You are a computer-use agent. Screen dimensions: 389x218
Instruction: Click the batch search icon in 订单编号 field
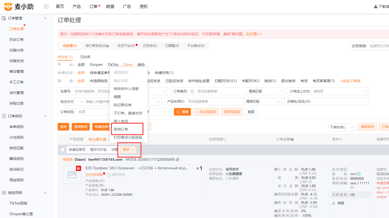pyautogui.click(x=192, y=91)
